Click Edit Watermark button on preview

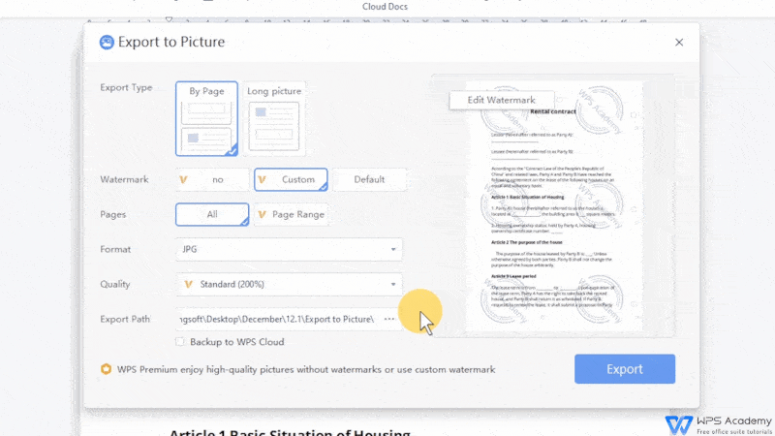tap(501, 100)
